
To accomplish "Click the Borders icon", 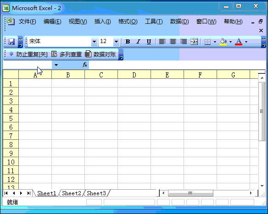I will [x=207, y=42].
